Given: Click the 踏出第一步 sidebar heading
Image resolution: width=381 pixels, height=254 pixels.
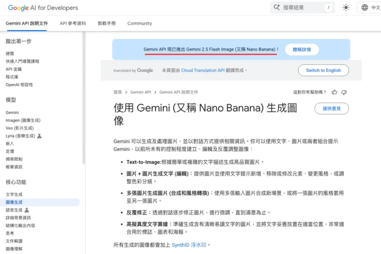Looking at the screenshot, I should 19,41.
